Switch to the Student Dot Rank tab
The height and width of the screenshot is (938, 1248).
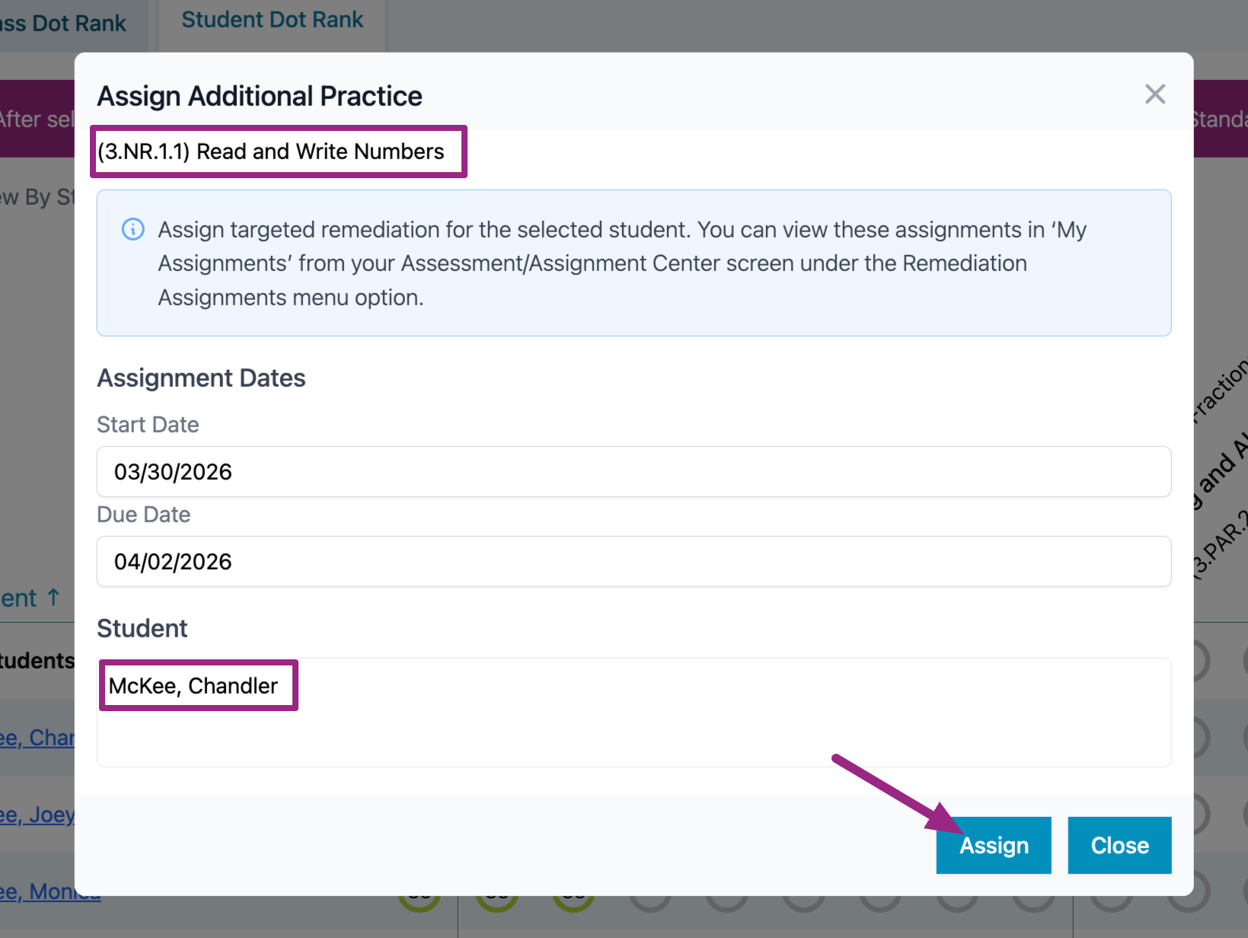tap(272, 21)
